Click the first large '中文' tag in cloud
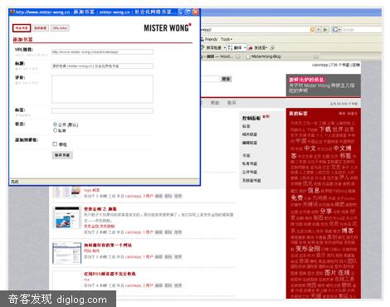Image resolution: width=390 pixels, height=307 pixels. [x=310, y=149]
